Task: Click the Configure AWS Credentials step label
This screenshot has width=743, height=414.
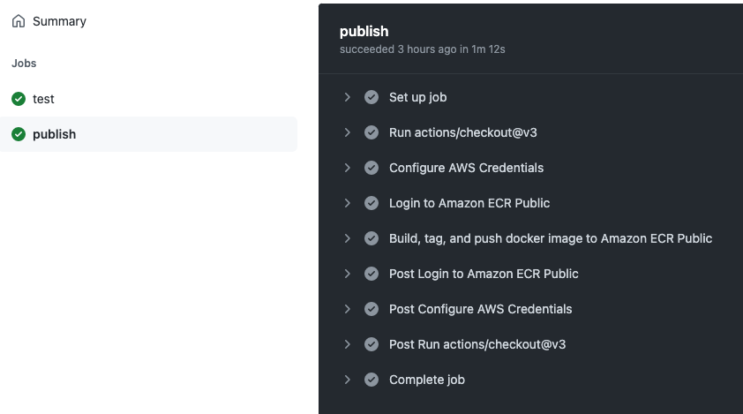Action: (x=466, y=168)
